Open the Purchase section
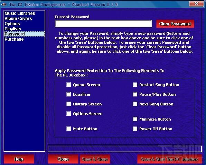 [x=25, y=39]
